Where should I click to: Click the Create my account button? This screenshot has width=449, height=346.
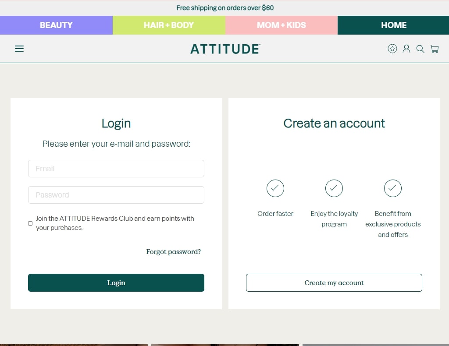coord(334,283)
